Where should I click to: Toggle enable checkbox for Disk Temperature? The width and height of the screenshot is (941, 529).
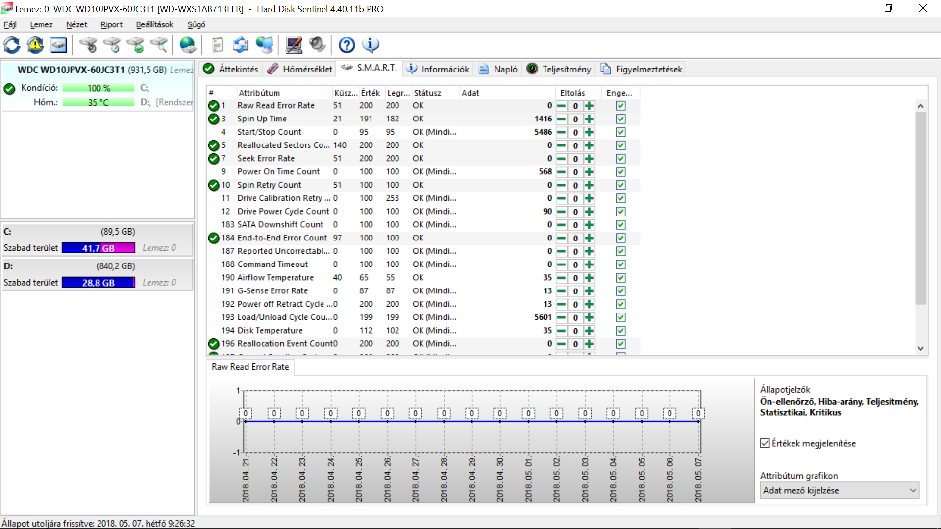tap(621, 331)
